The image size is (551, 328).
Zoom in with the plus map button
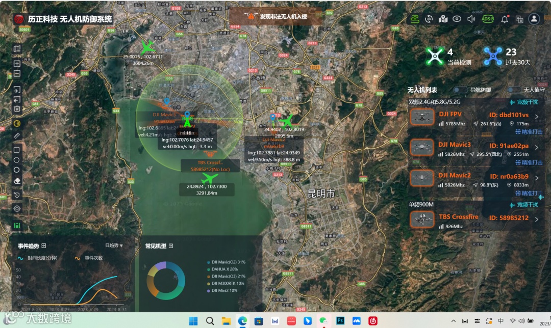(x=17, y=64)
